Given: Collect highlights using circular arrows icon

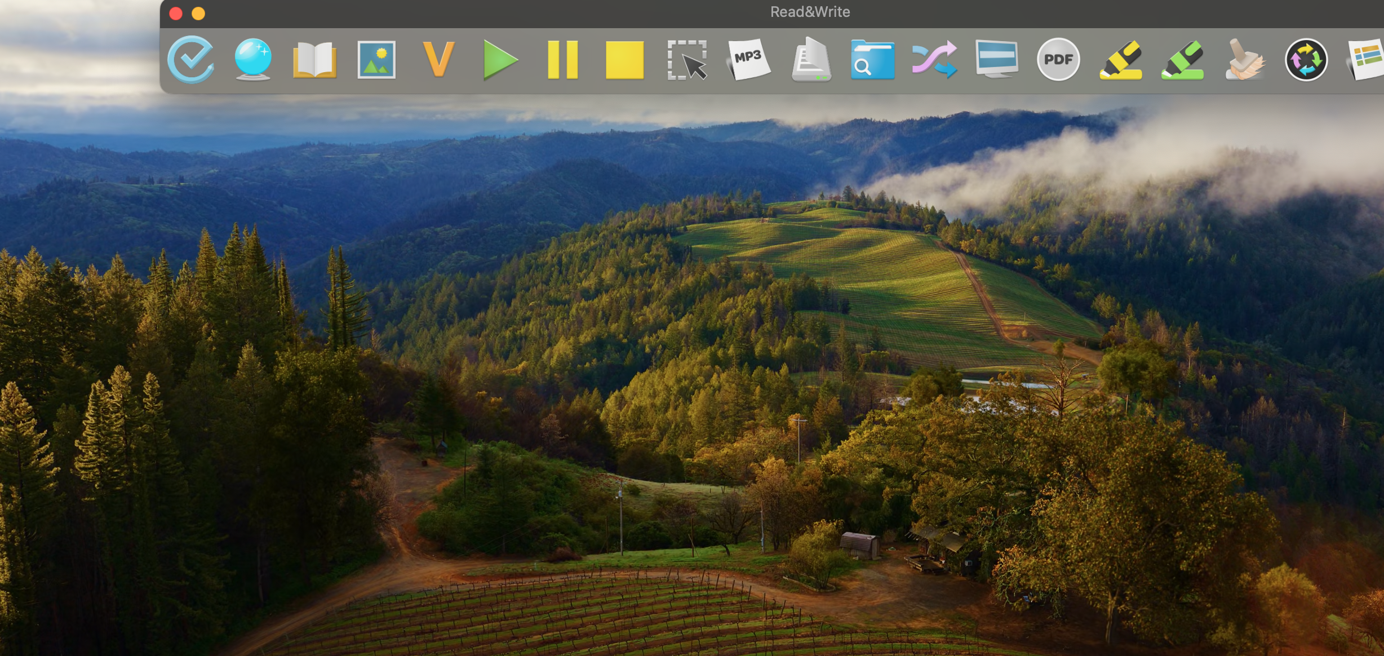Looking at the screenshot, I should tap(1306, 59).
